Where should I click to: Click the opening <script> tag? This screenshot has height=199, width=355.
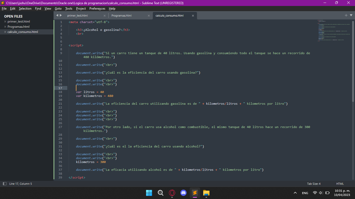pos(76,45)
